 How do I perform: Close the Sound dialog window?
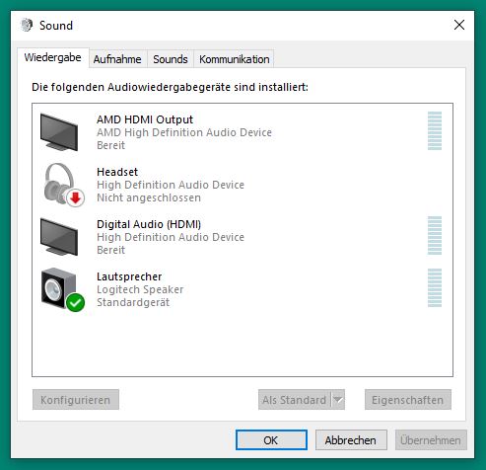[x=459, y=25]
